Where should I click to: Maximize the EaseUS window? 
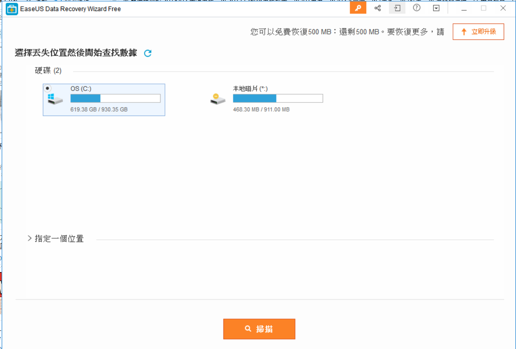(483, 8)
